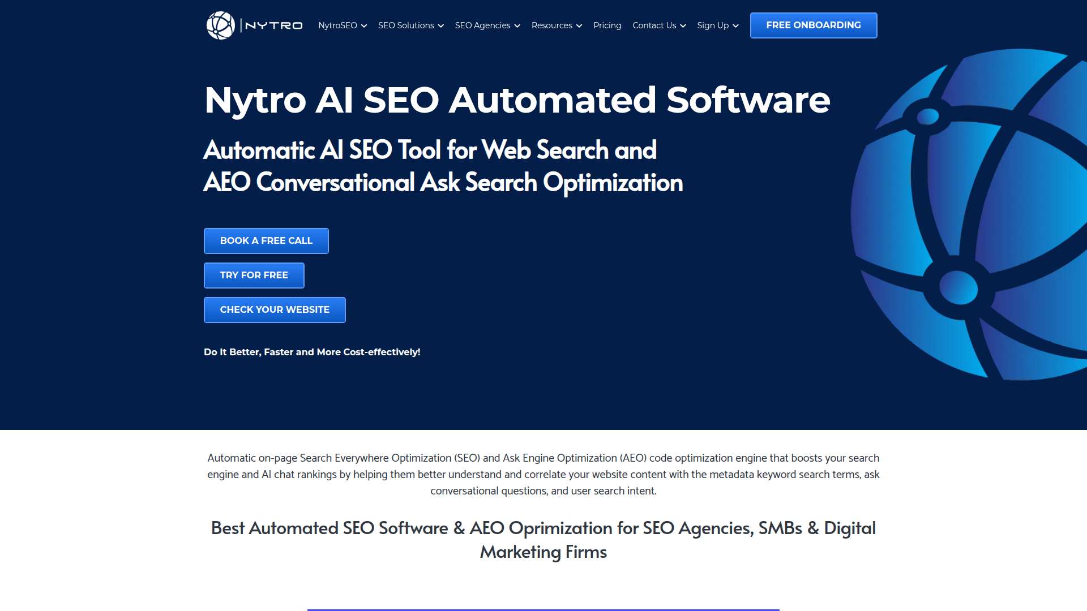The width and height of the screenshot is (1087, 611).
Task: Click 'Do It Better, Faster and More Cost-effectively!' text
Action: [x=312, y=352]
